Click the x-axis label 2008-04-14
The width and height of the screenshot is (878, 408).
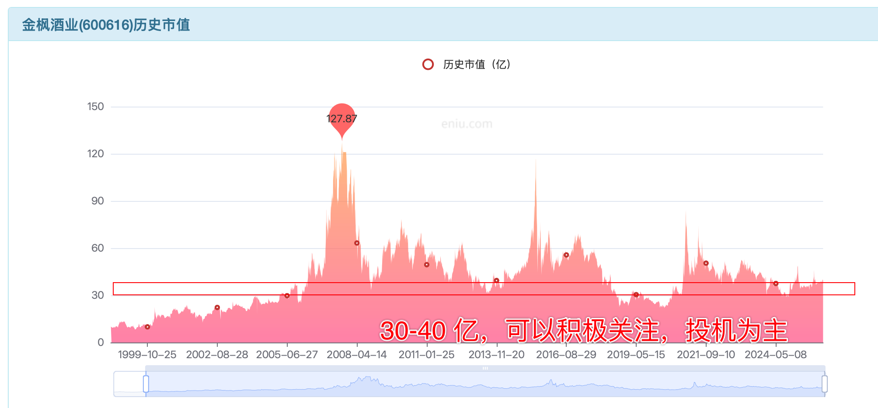(357, 355)
